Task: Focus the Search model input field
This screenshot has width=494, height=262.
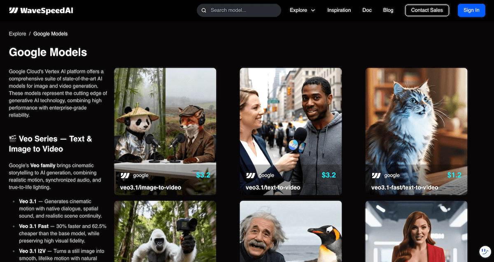Action: point(239,10)
